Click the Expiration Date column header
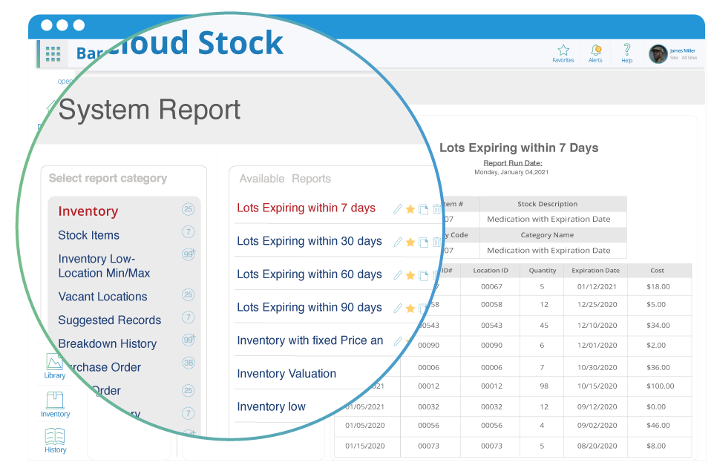Image resolution: width=714 pixels, height=468 pixels. (x=595, y=271)
